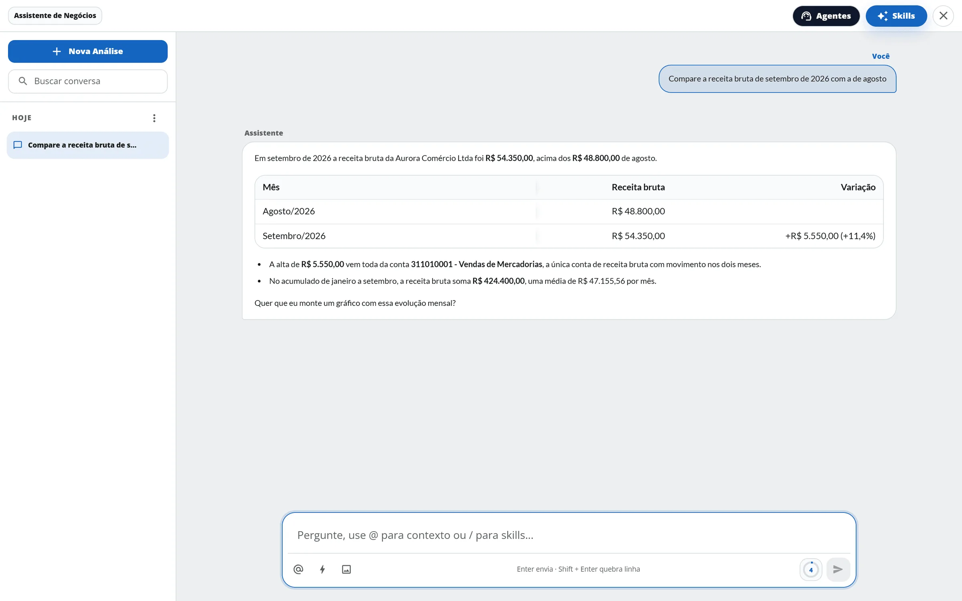Click the bold R$ 424.400,00 accumulated value

498,281
